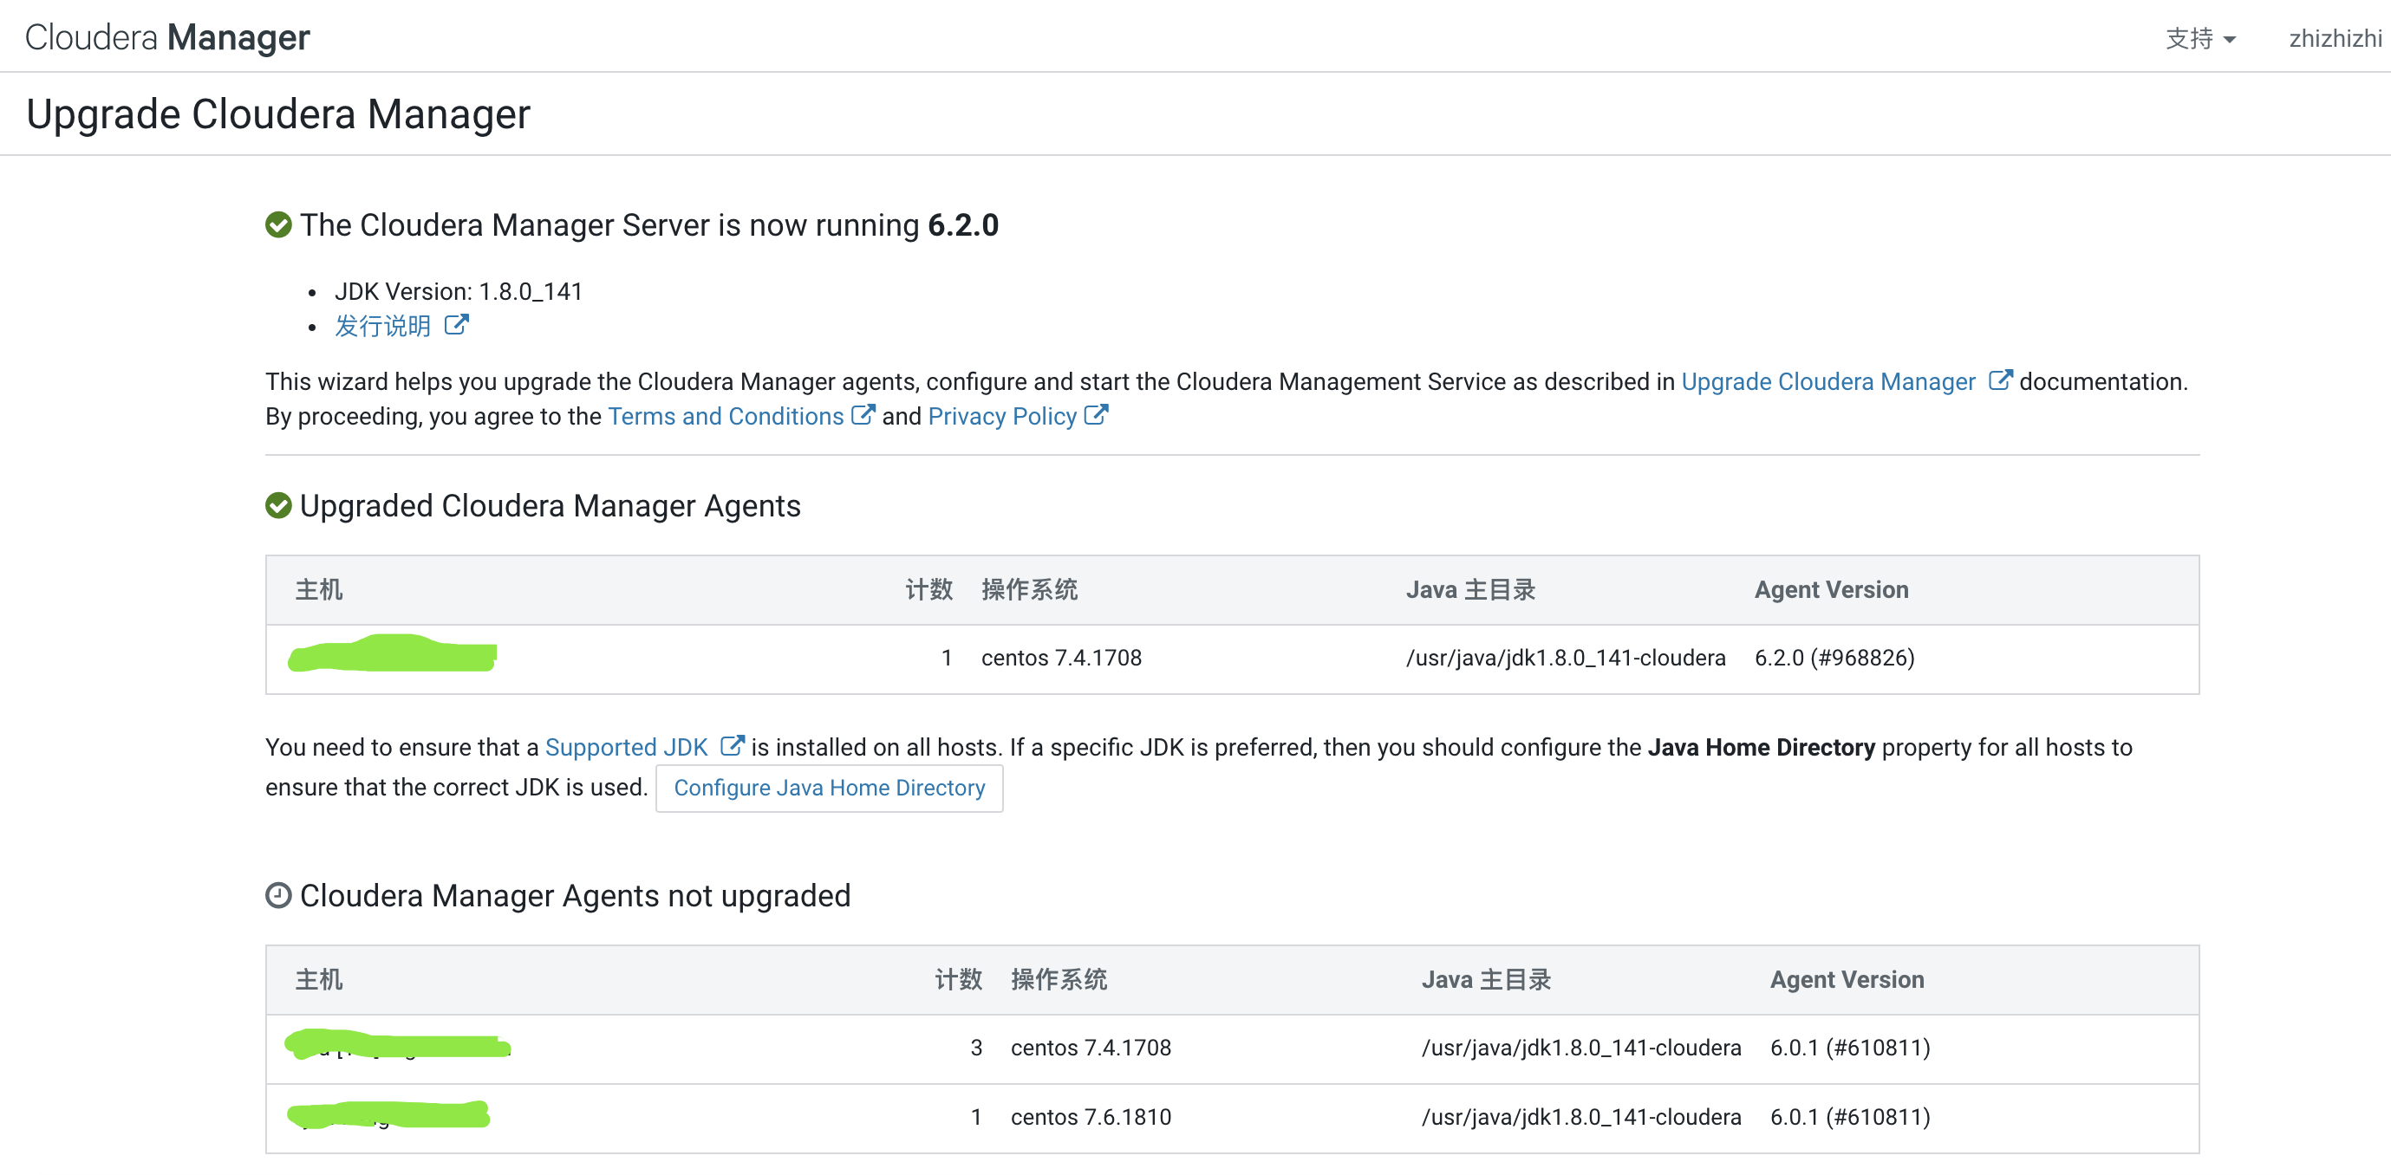Click redacted host name in centos 7.6.1810 row
Image resolution: width=2391 pixels, height=1175 pixels.
coord(388,1114)
